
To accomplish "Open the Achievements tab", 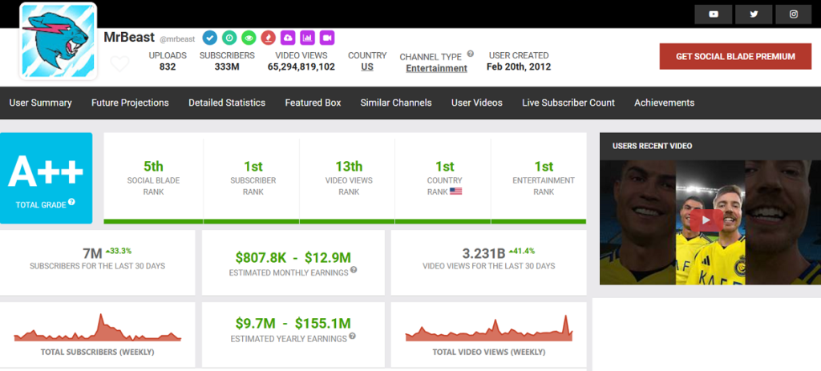I will [x=664, y=103].
